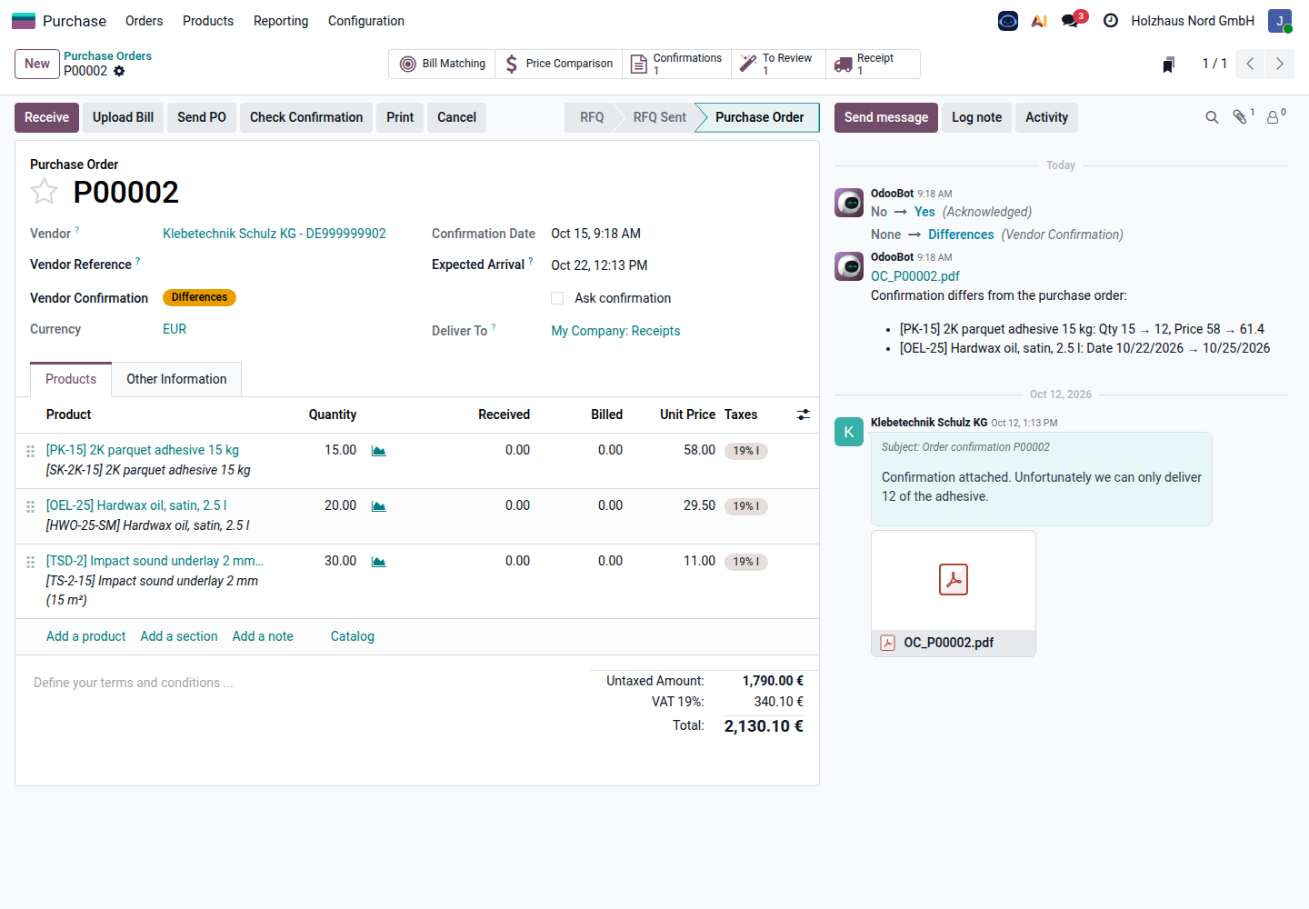The image size is (1309, 909).
Task: Open the Price Comparison smart button
Action: click(x=559, y=64)
